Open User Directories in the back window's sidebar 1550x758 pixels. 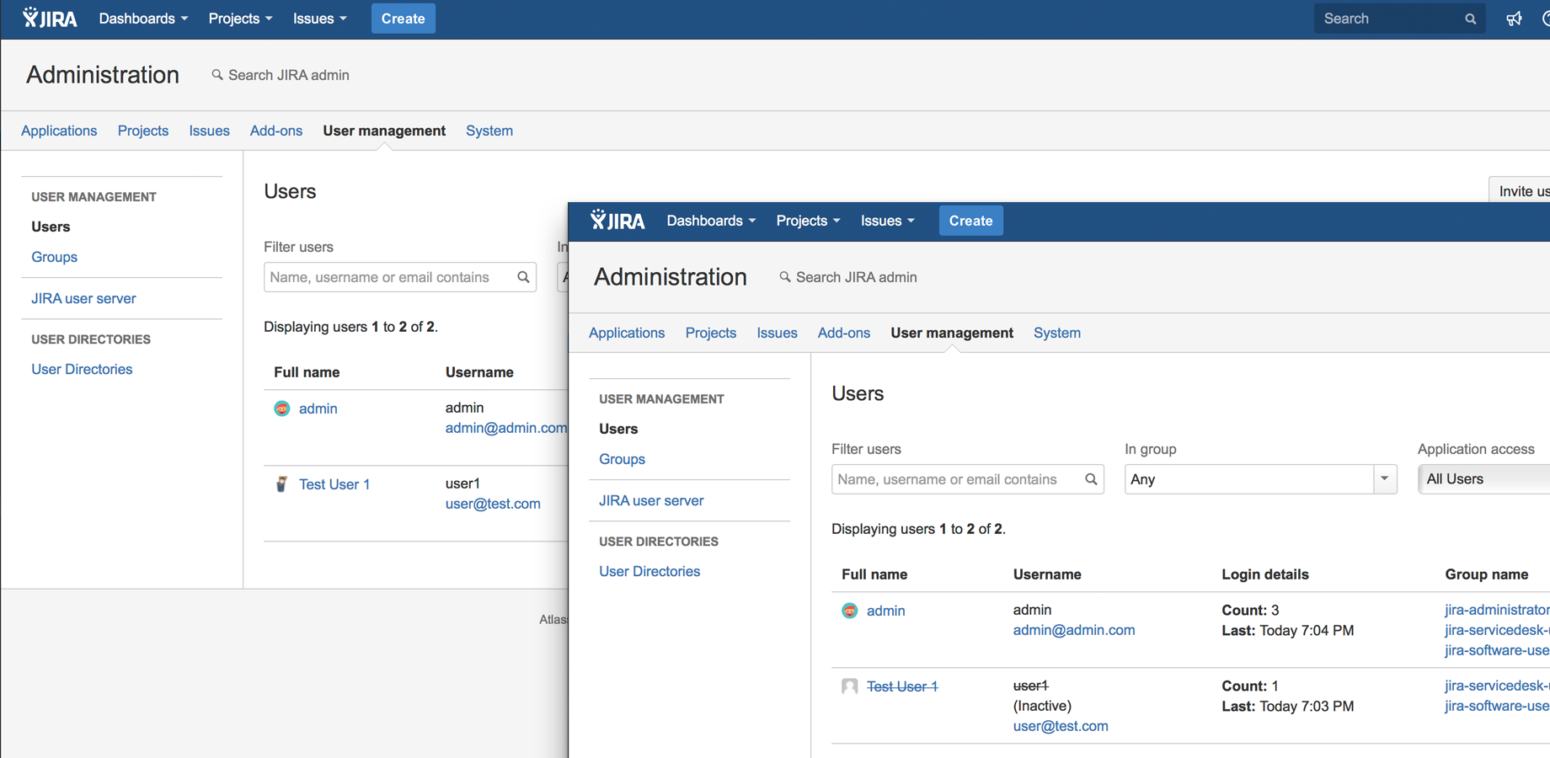tap(82, 369)
